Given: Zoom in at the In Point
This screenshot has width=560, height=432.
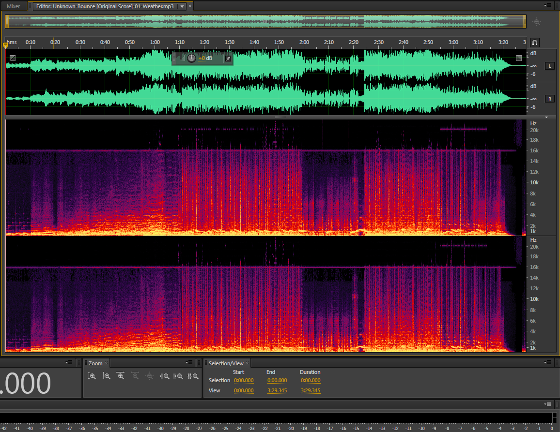Looking at the screenshot, I should [165, 376].
